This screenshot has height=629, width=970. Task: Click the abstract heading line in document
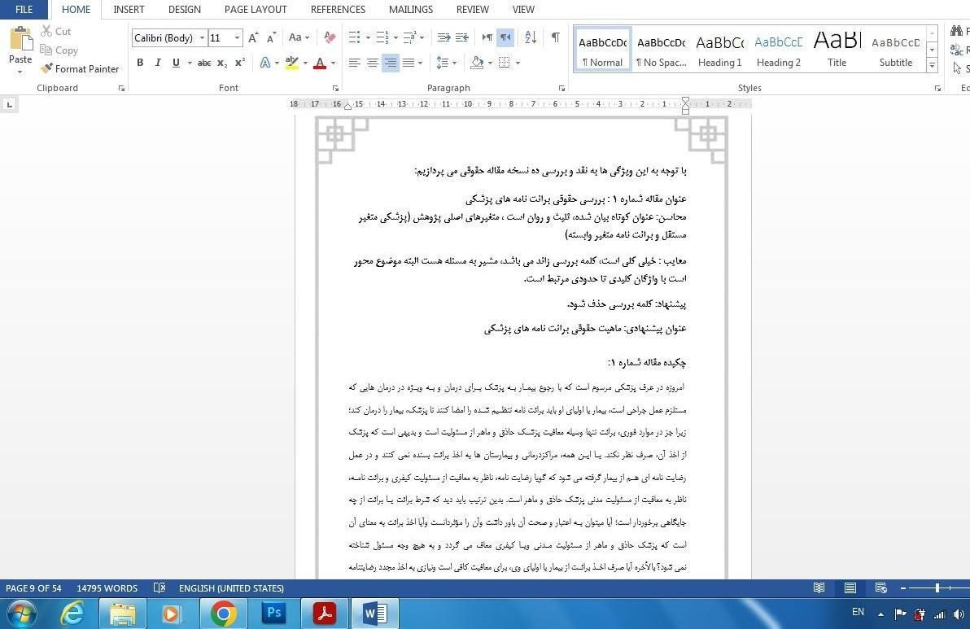[x=647, y=362]
